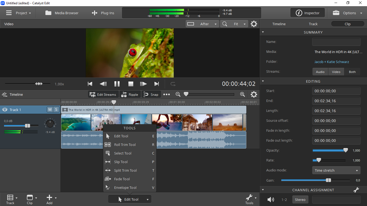
Task: Open the Audio mode Time stretch dropdown
Action: [x=336, y=170]
